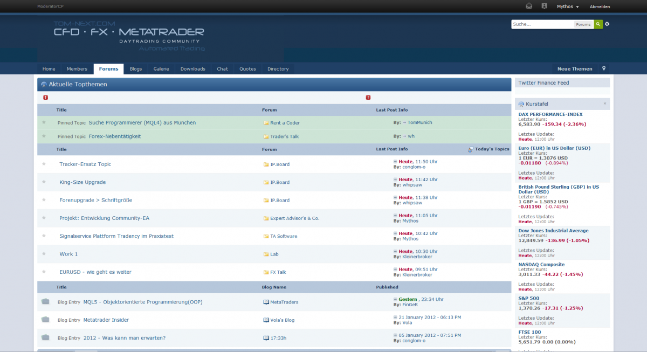The width and height of the screenshot is (647, 352).
Task: Click folder icon next to TA Software
Action: (x=266, y=236)
